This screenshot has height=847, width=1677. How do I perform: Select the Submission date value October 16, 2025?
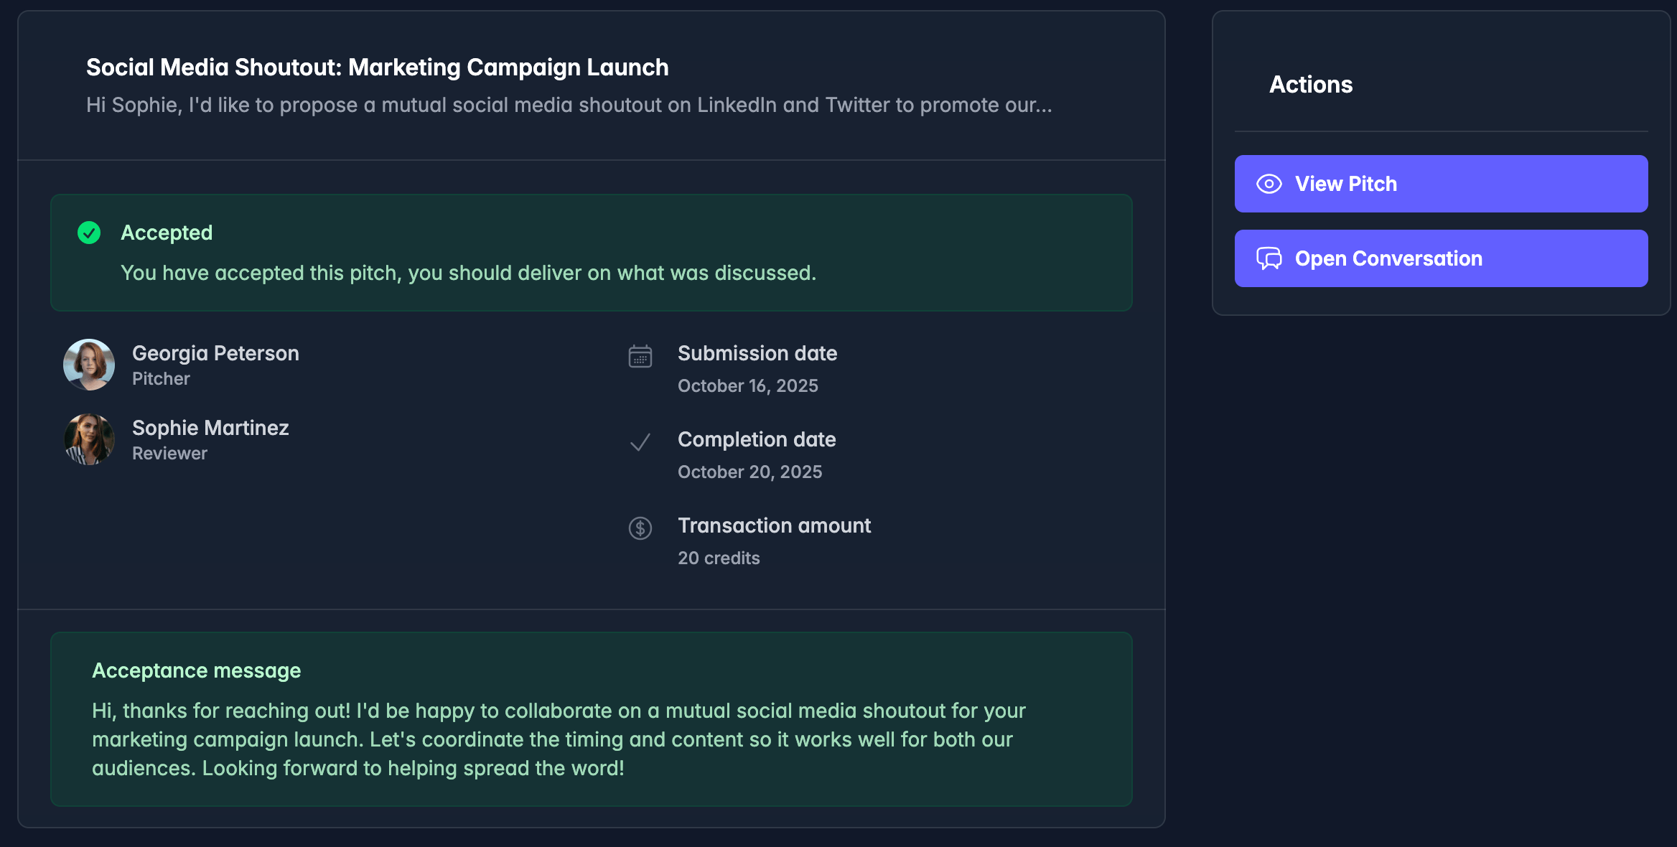pyautogui.click(x=747, y=385)
